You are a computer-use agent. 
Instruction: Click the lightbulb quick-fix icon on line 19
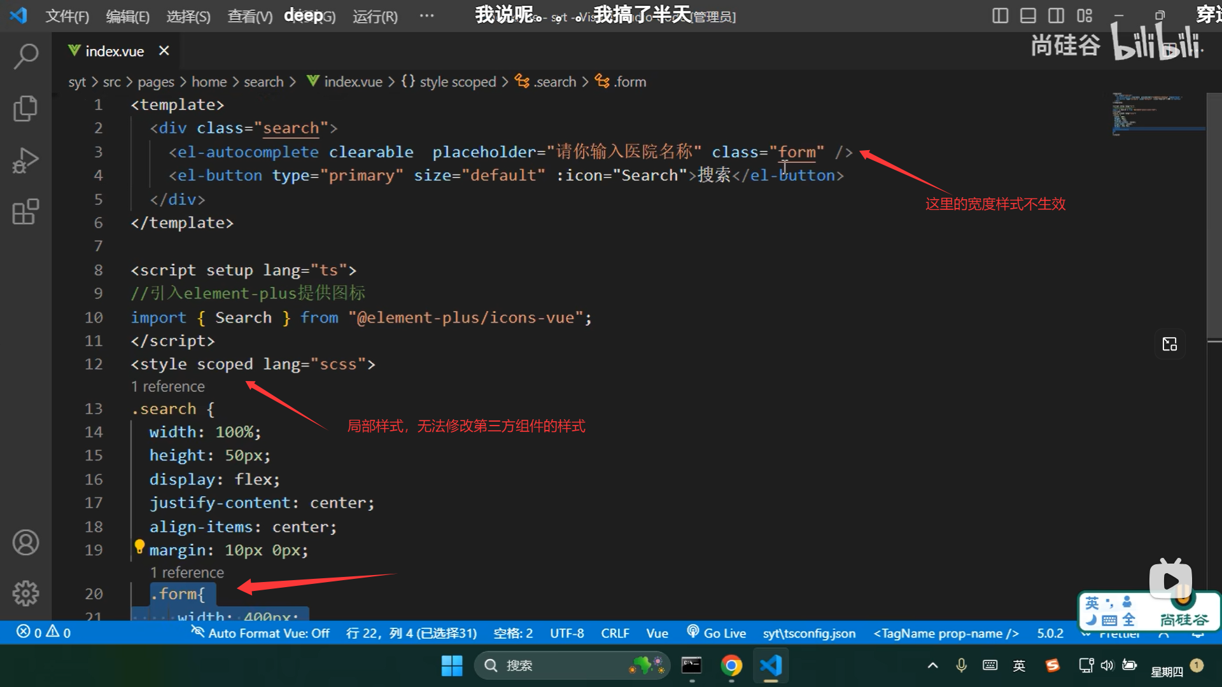[139, 546]
